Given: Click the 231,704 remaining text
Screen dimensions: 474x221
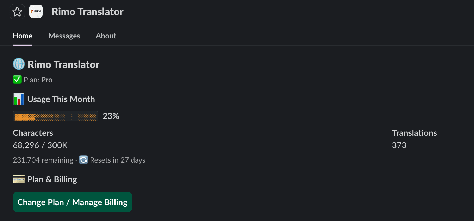Looking at the screenshot, I should pos(43,160).
